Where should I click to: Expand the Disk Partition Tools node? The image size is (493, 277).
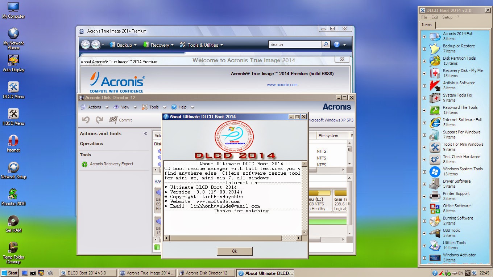click(x=424, y=61)
